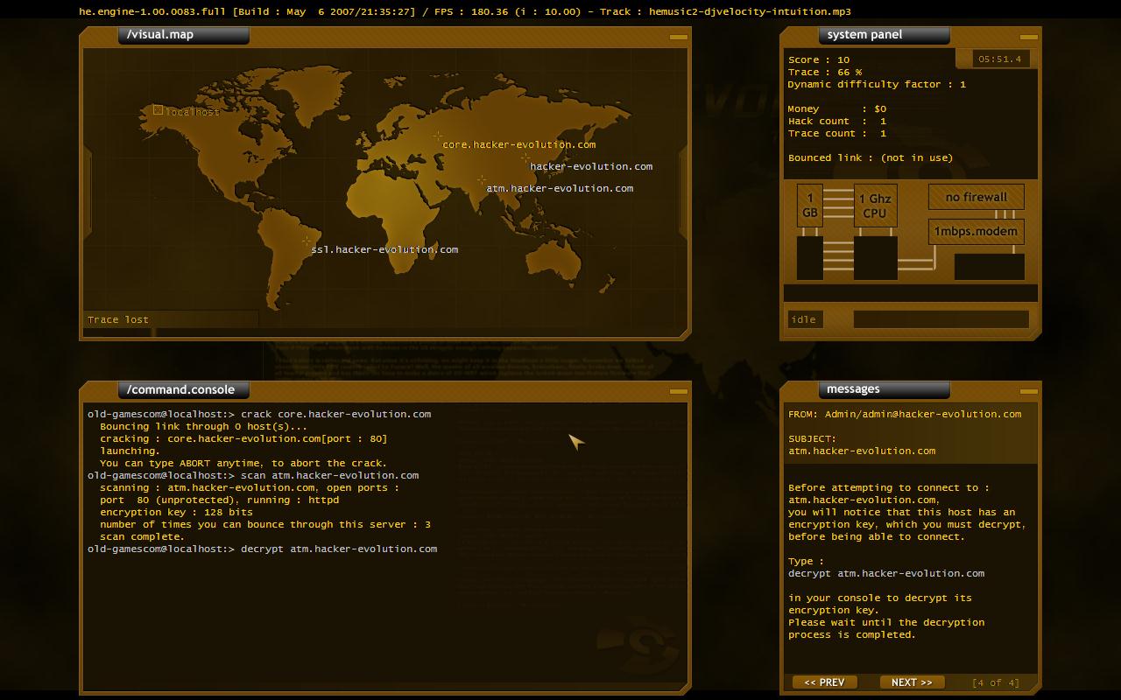Click the /command.console title tab
This screenshot has height=700, width=1121.
pos(184,389)
